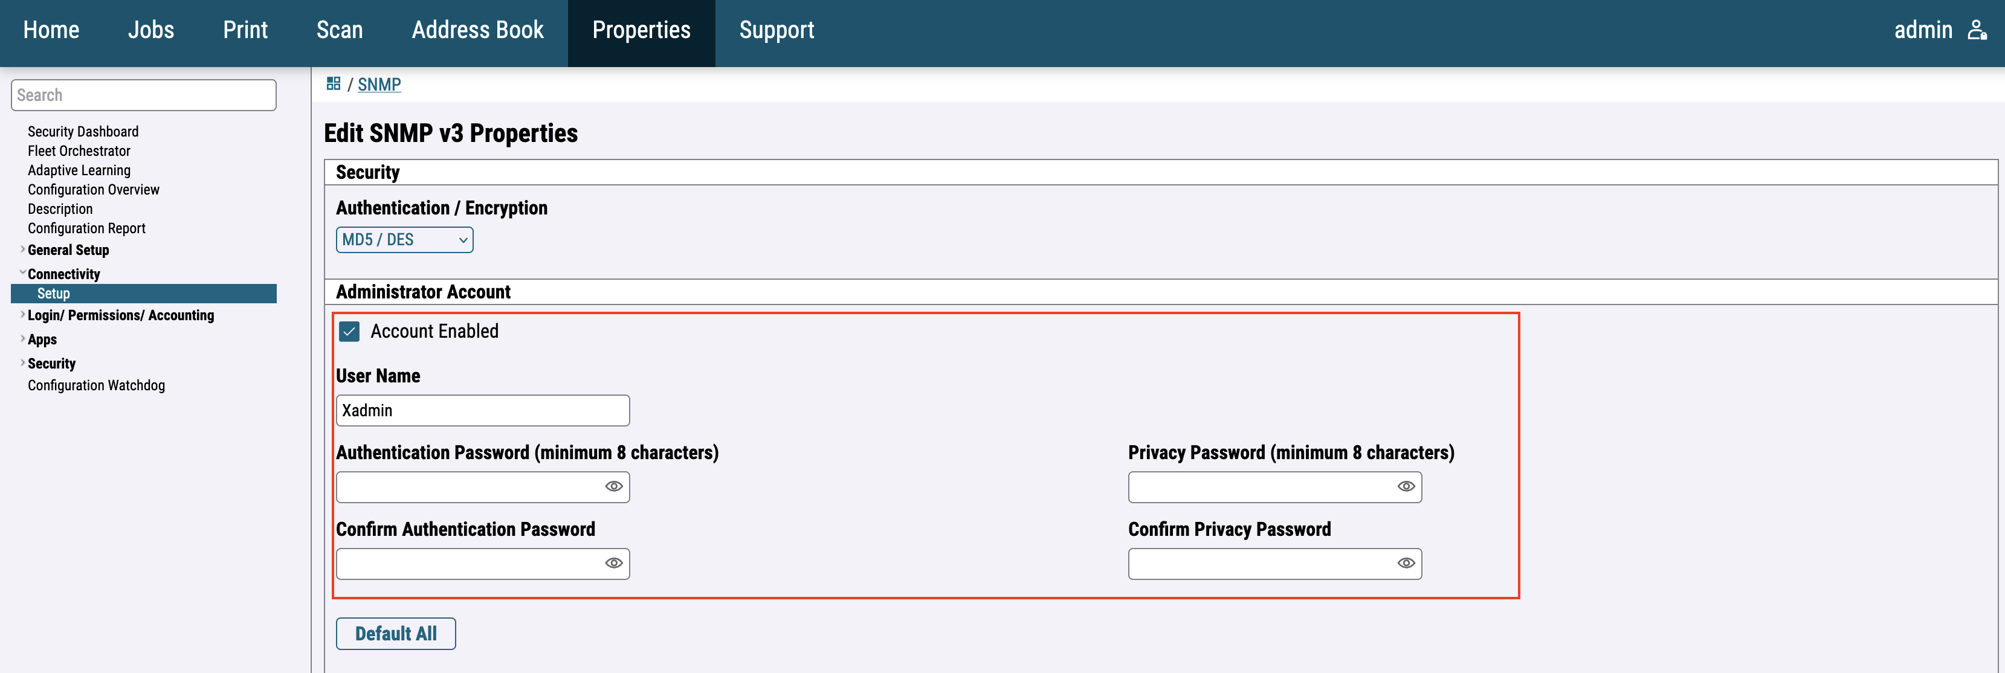2005x673 pixels.
Task: Switch to the Address Book tab
Action: click(477, 30)
